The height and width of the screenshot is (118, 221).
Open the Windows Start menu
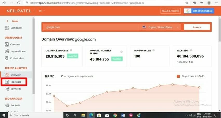click(4, 115)
